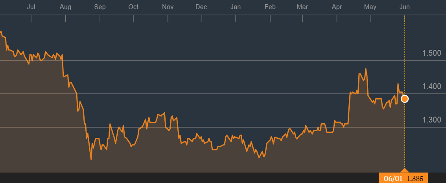Viewport: 446px width, 183px height.
Task: Click the Jul month label
Action: point(31,7)
